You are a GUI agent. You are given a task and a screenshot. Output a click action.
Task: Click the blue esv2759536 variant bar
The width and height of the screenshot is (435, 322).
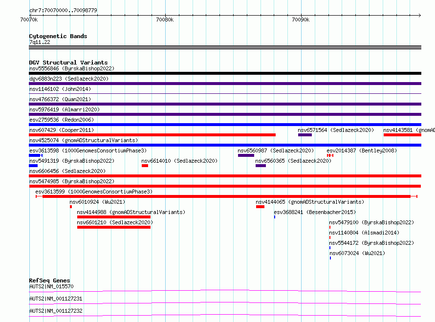click(225, 125)
